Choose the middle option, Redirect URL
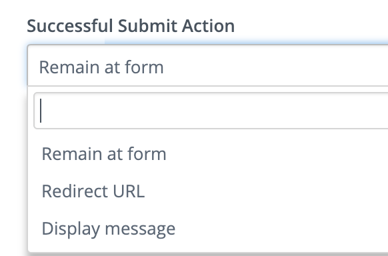 208,191
